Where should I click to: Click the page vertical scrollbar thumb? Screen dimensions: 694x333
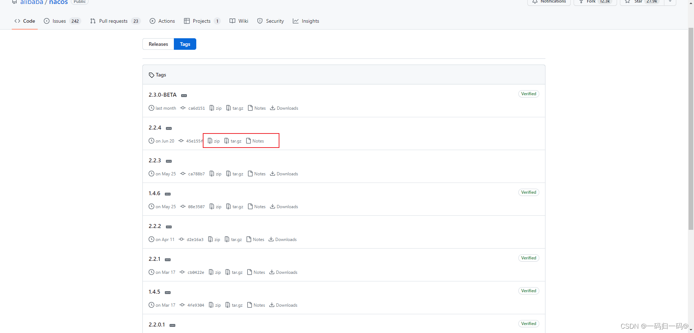click(x=691, y=128)
